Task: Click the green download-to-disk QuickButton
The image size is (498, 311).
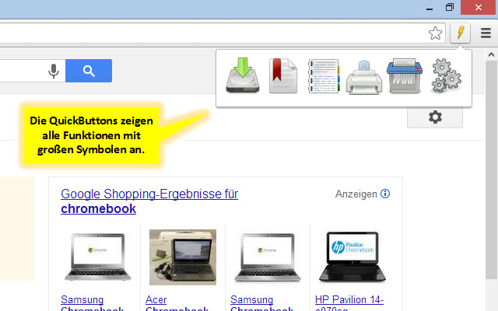Action: 243,75
